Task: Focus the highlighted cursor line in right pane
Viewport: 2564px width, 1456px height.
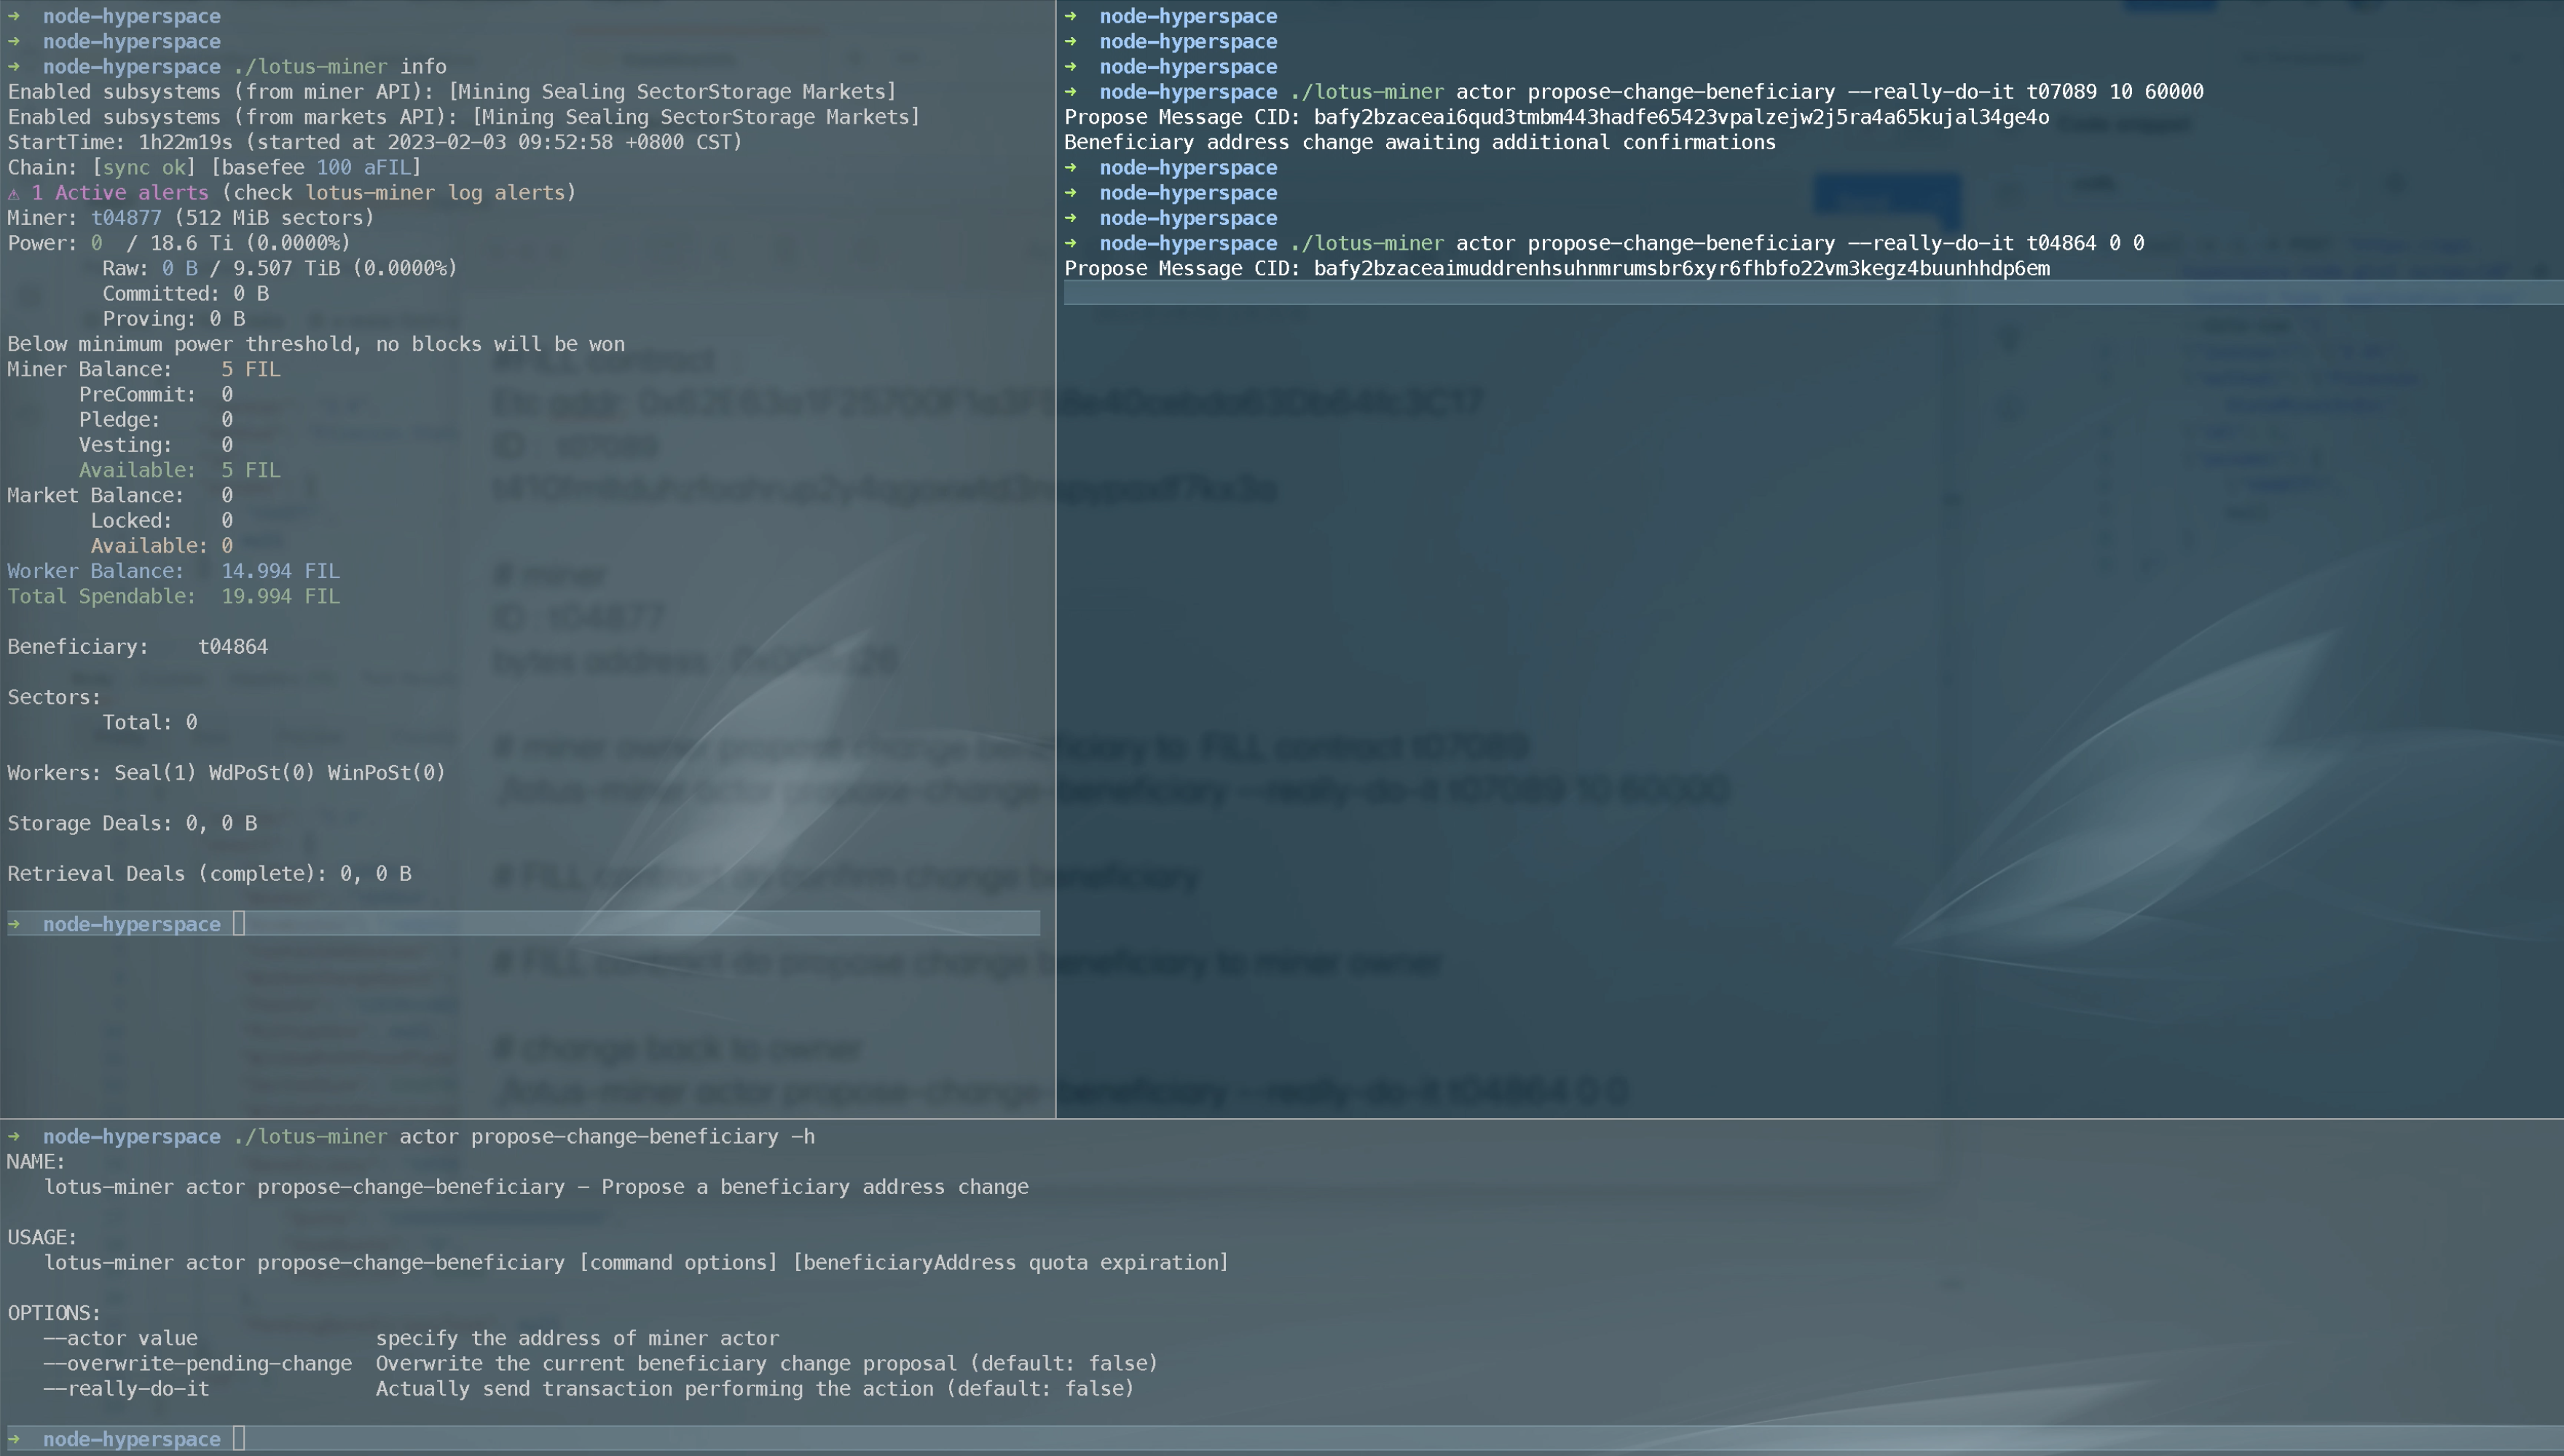Action: (x=1813, y=293)
